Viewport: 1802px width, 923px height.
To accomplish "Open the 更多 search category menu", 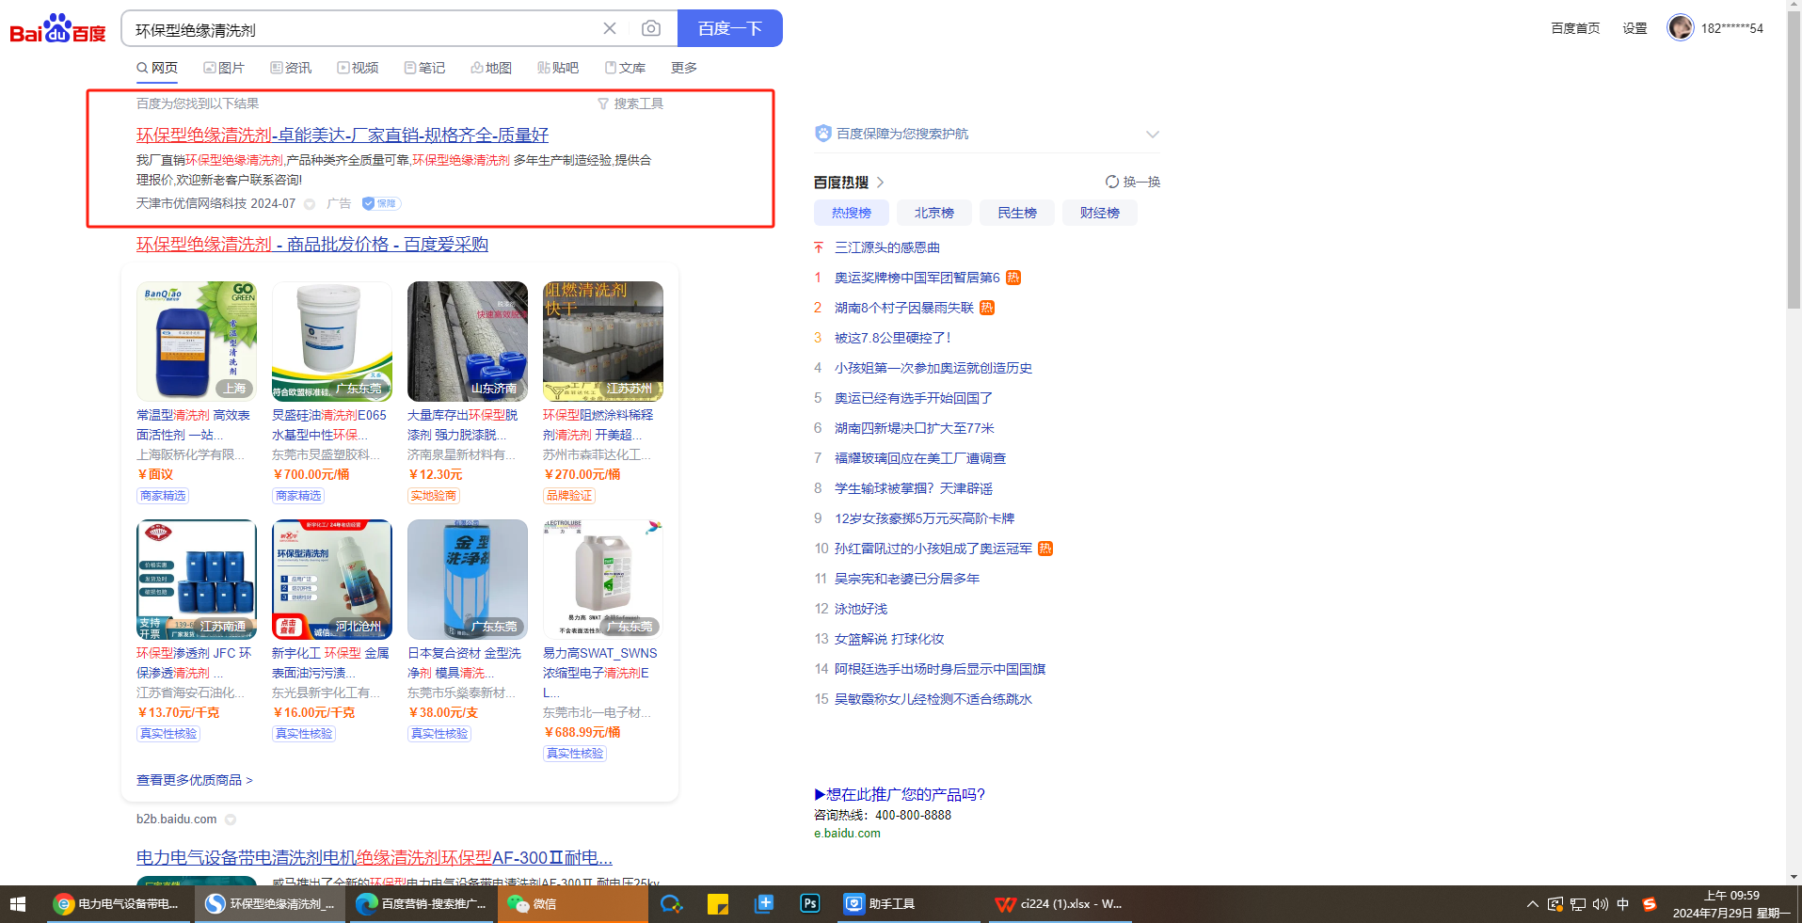I will 684,68.
